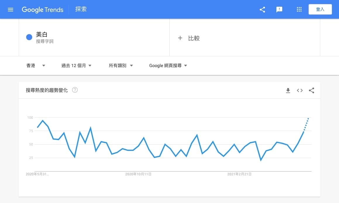Add a comparison term via 比較
This screenshot has height=203, width=339.
pos(194,38)
